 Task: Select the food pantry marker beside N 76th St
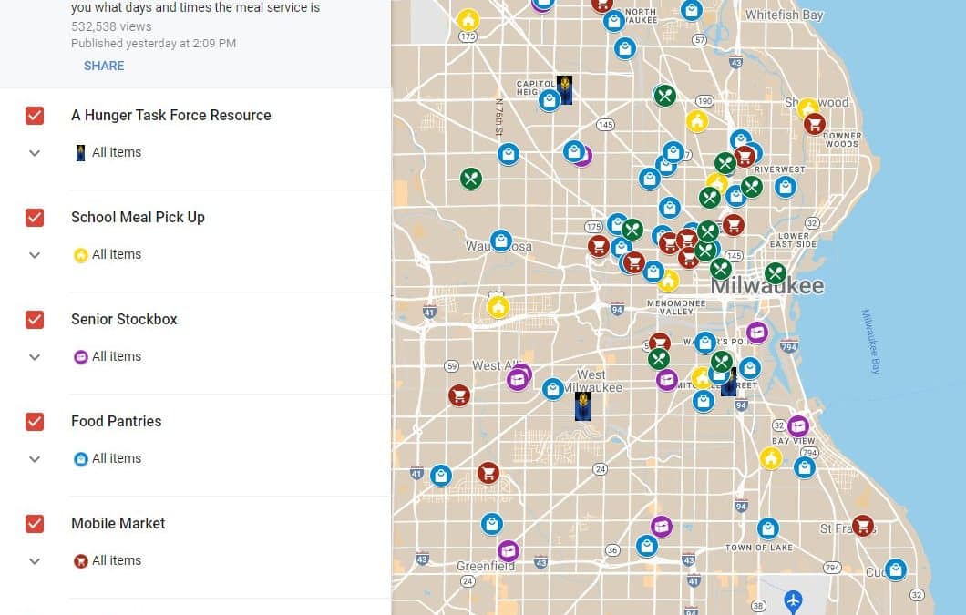pyautogui.click(x=509, y=154)
